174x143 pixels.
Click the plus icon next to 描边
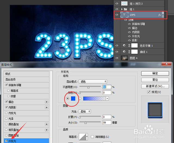pyautogui.click(x=46, y=102)
